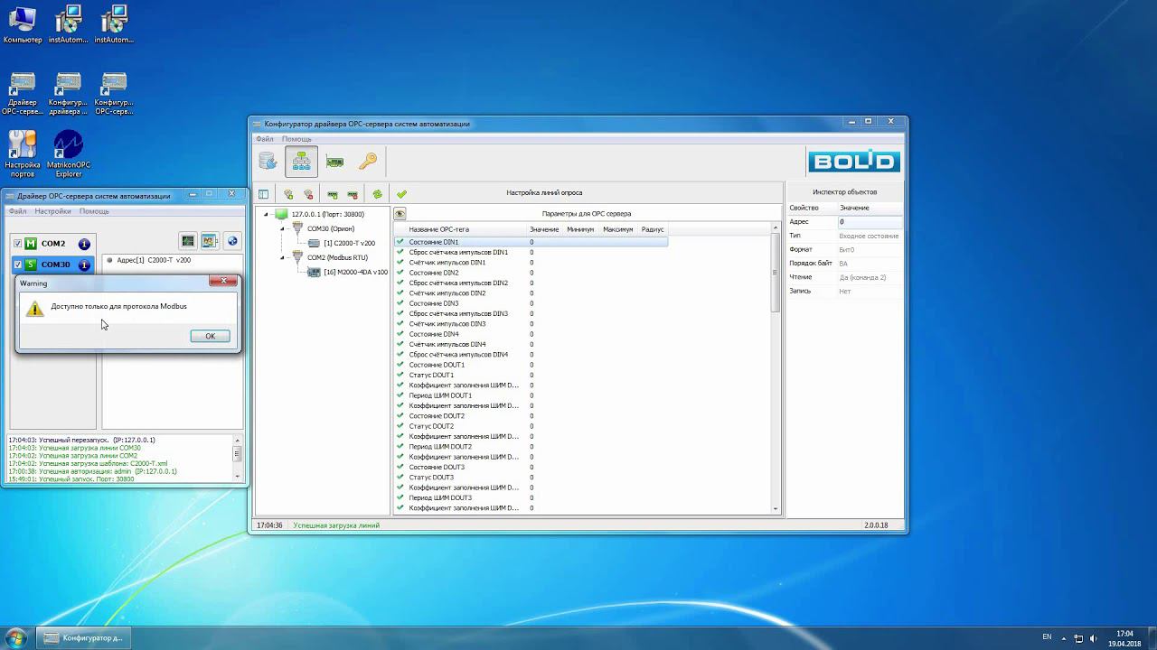Open the device board toolbar icon
Screen dimensions: 1157x650
(x=334, y=162)
